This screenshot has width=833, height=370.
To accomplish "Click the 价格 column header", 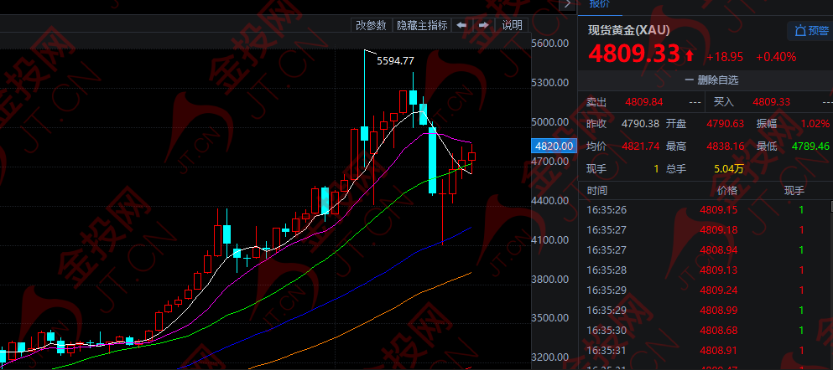I will tap(726, 191).
